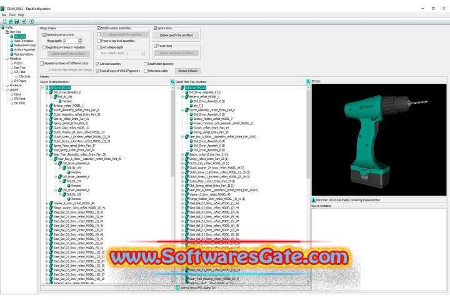Viewport: 450px width, 300px height.
Task: Enable the 'Read hidden geometry' checkbox
Action: coord(146,64)
